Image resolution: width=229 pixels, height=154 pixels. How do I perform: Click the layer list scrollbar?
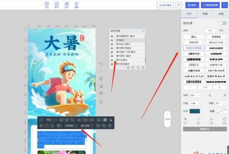(145, 60)
